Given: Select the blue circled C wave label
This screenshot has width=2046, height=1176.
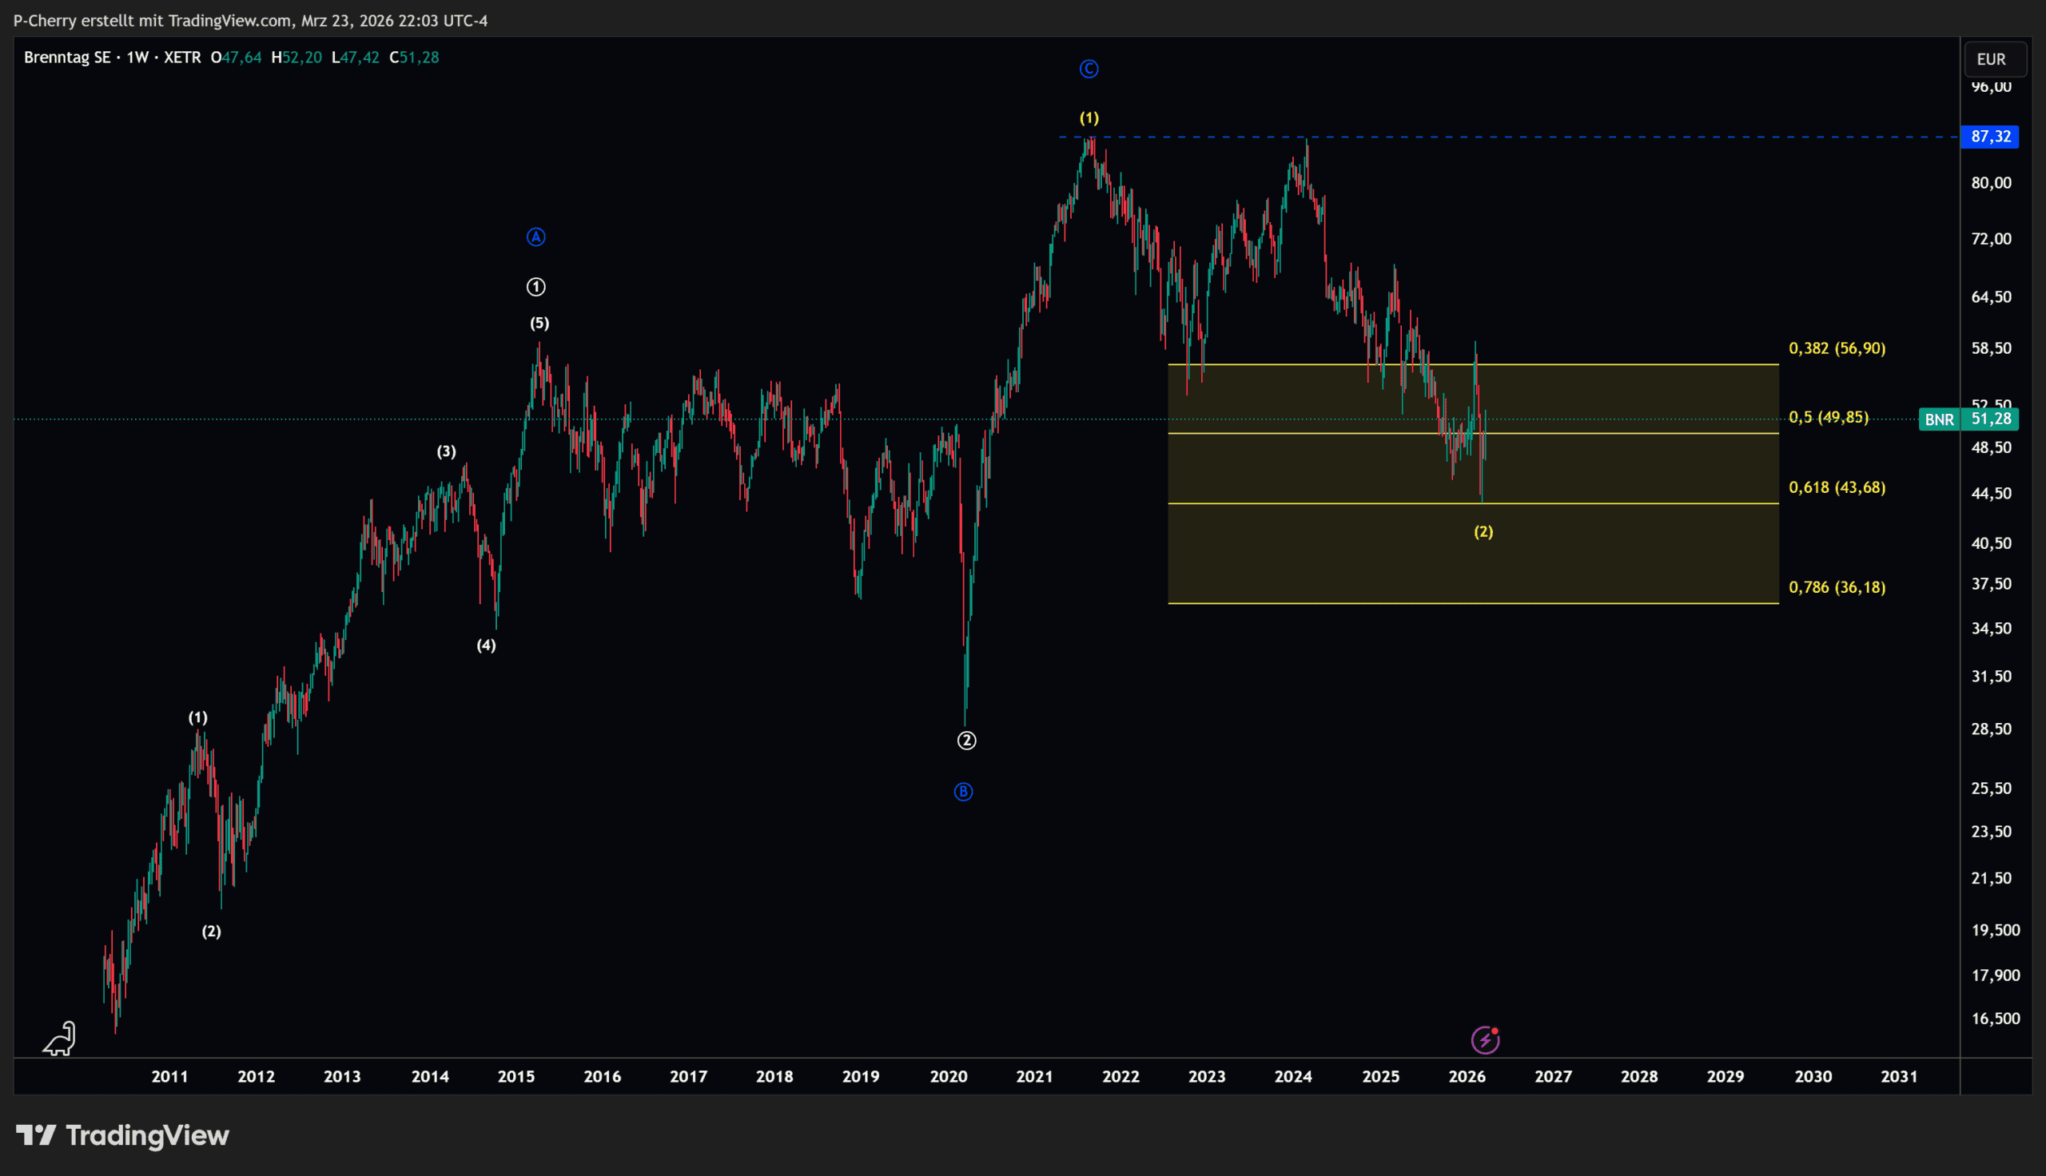Looking at the screenshot, I should point(1088,70).
